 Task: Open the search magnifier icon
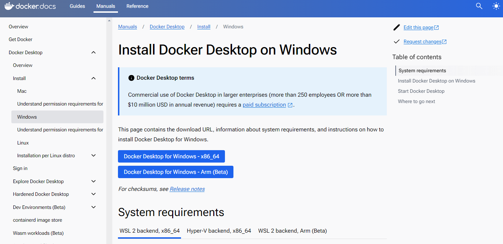click(479, 6)
